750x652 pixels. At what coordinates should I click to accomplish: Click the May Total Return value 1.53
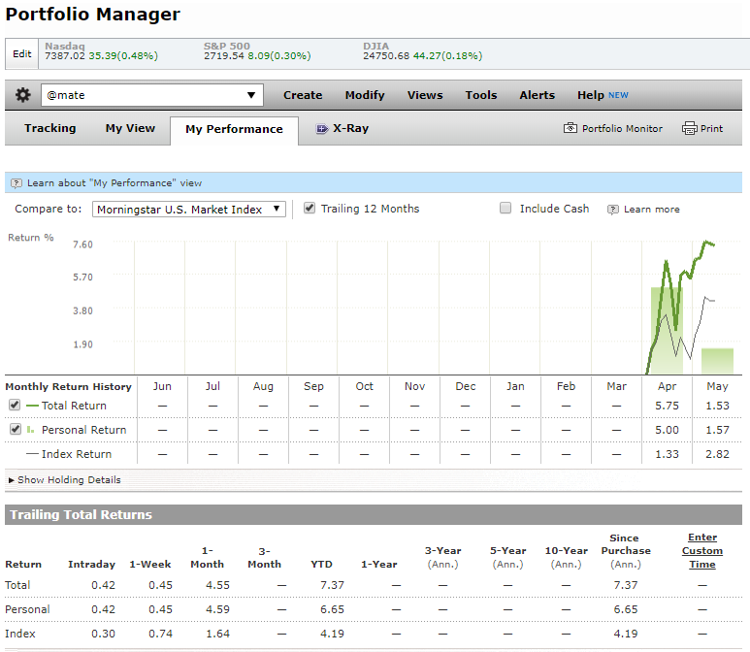tap(717, 406)
